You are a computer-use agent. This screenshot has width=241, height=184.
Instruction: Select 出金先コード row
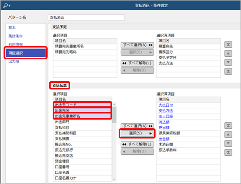coord(82,105)
